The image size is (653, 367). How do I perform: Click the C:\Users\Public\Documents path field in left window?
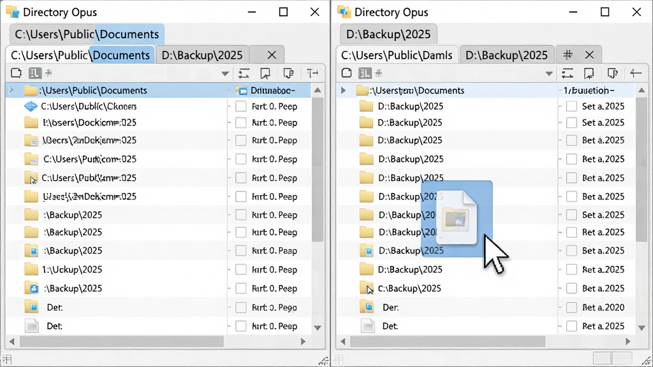tap(87, 34)
